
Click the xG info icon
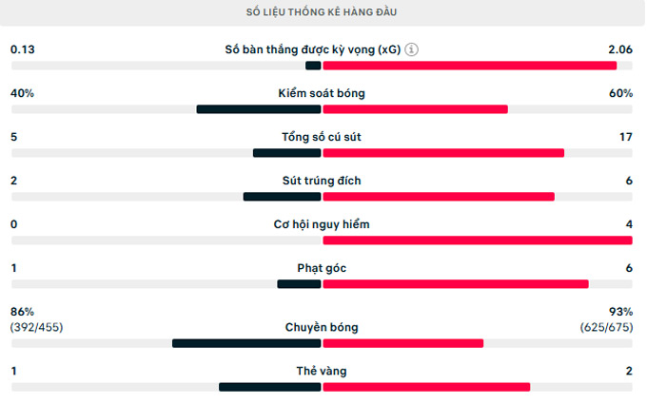[x=411, y=49]
